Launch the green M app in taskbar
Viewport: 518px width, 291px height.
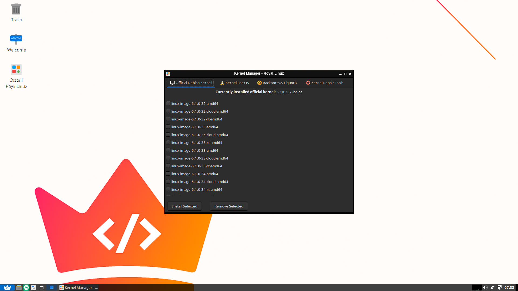tap(26, 287)
